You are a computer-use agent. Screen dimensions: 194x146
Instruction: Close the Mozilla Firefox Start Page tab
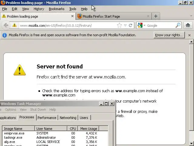pos(148,16)
